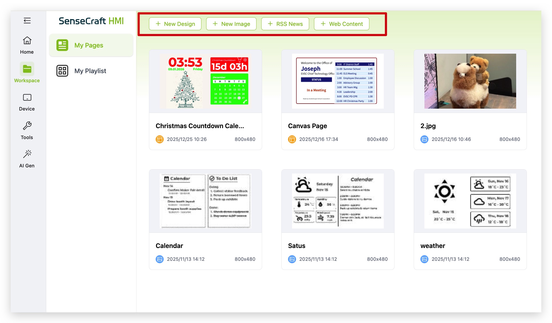The height and width of the screenshot is (323, 552).
Task: Select the 2.jpg plush toy image
Action: click(x=470, y=81)
